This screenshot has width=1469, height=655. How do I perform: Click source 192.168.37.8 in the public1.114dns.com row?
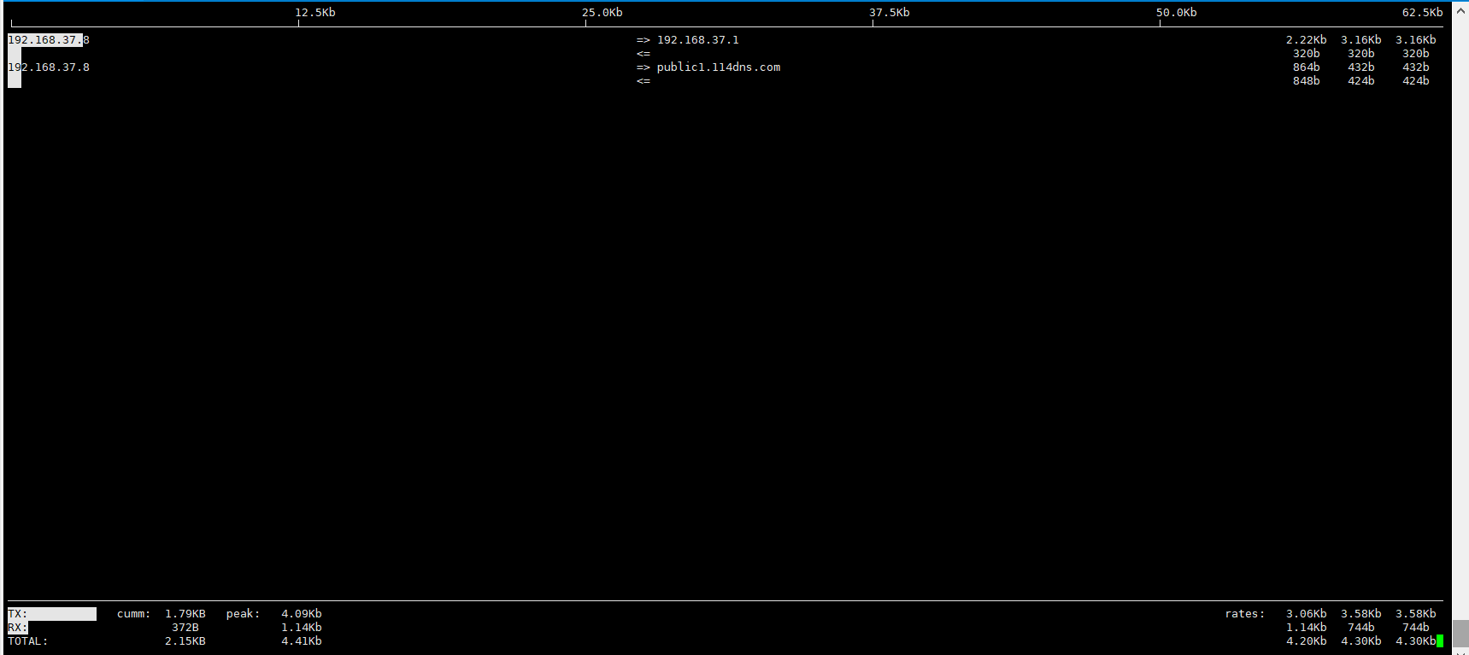(49, 67)
